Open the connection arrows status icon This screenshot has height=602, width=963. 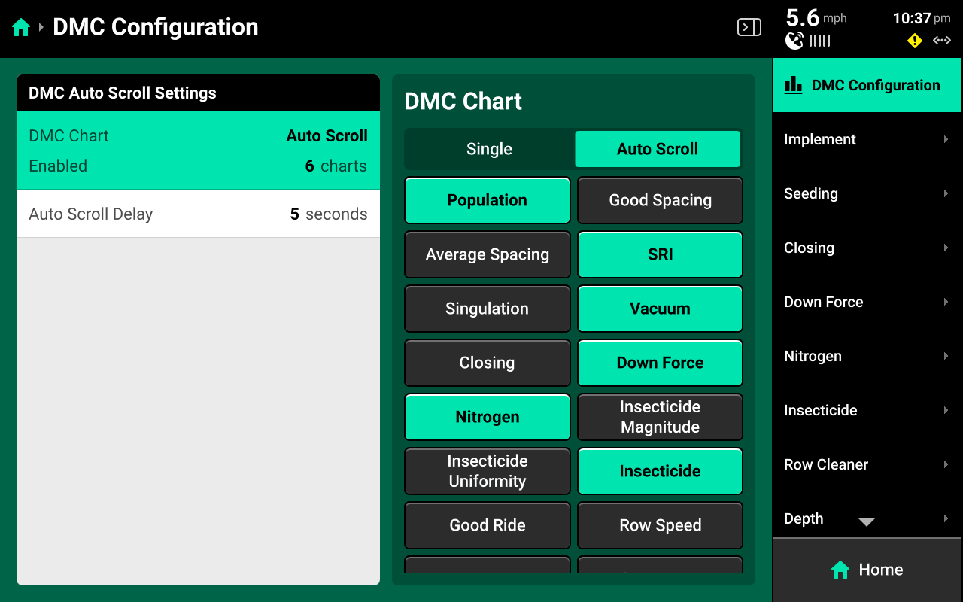point(942,41)
